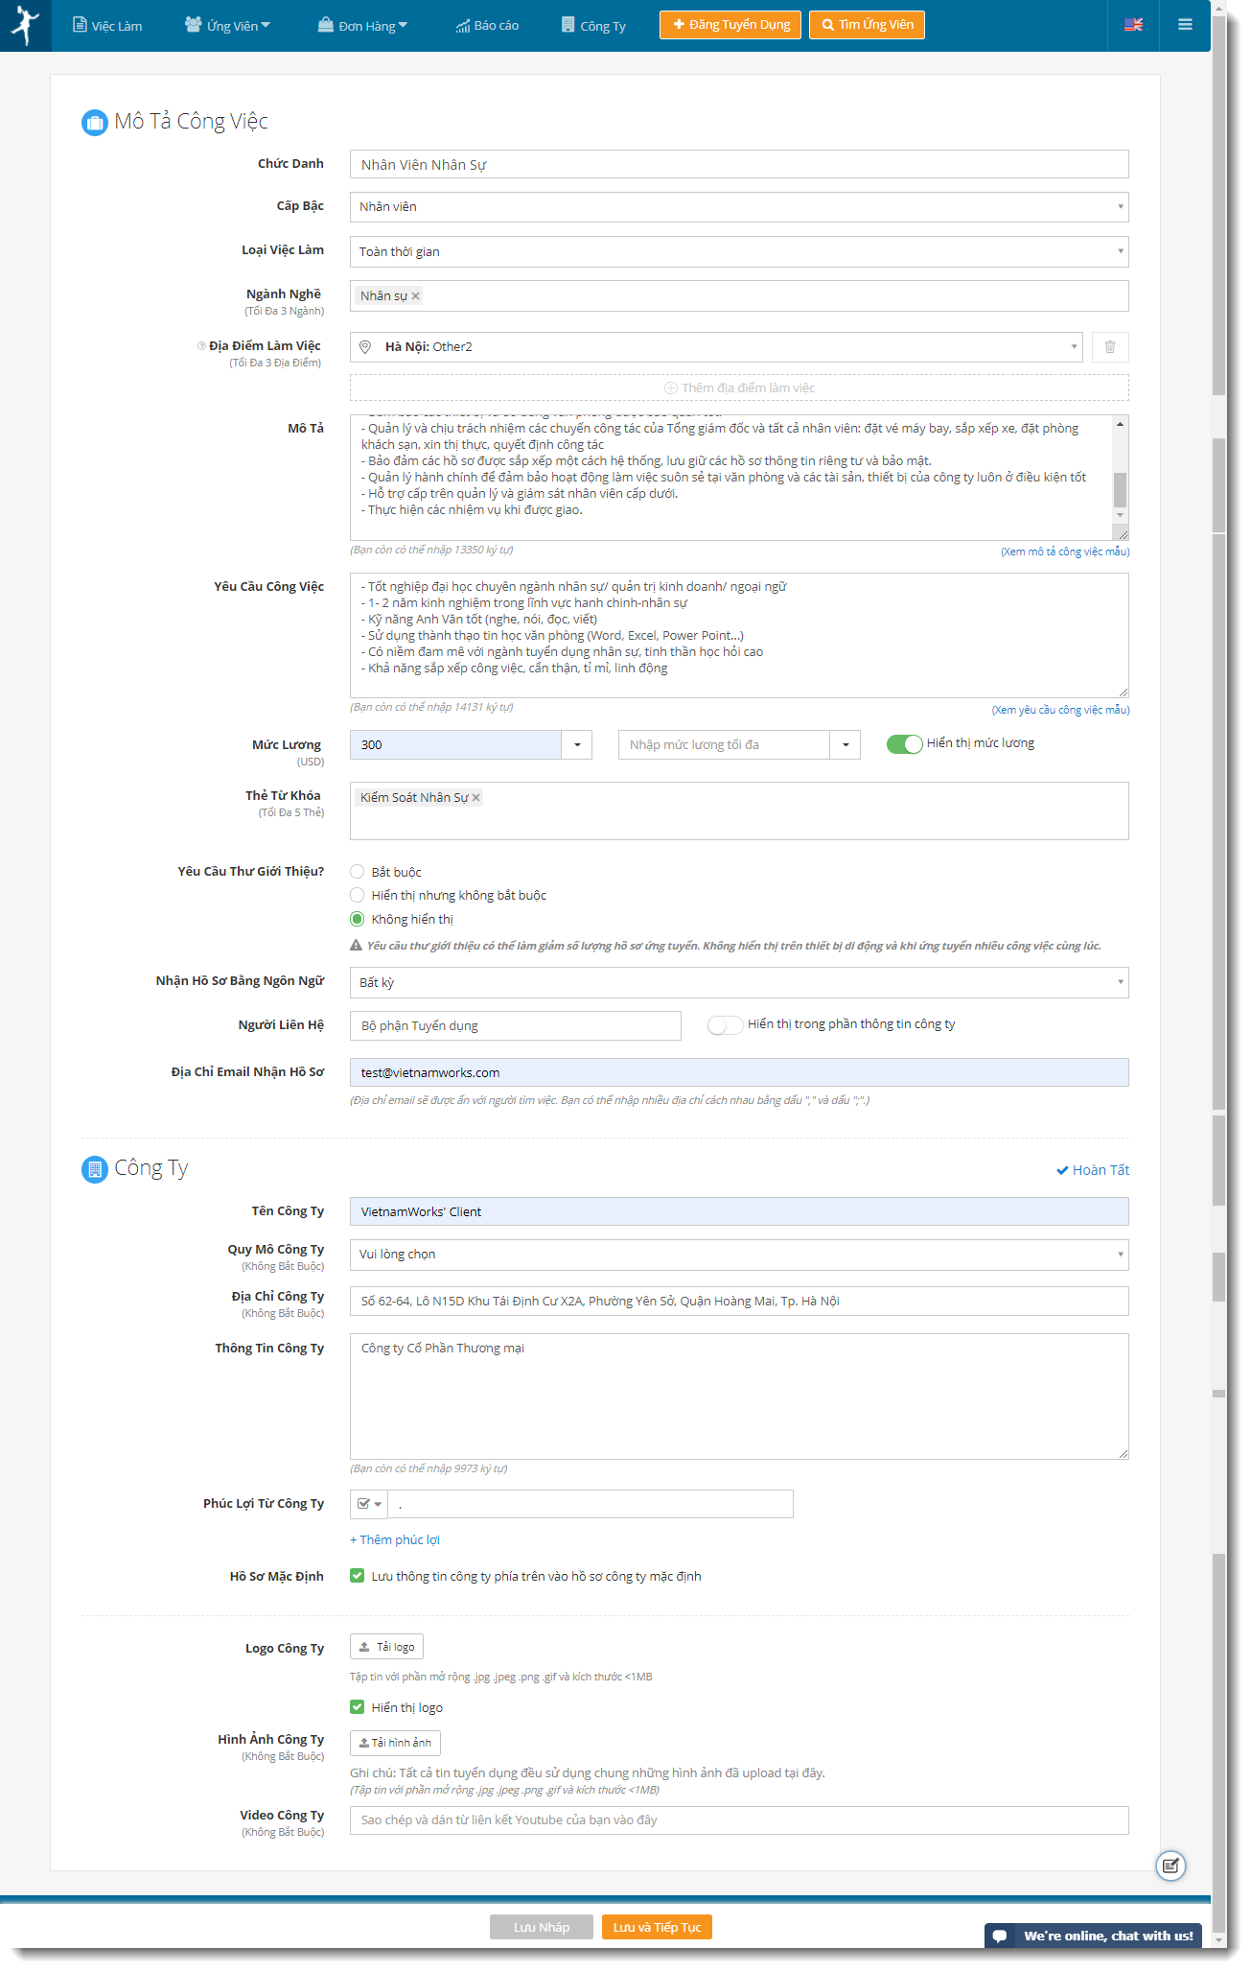Open Nhận Hồ Sơ Bằng Ngôn Ngữ dropdown
Viewport: 1251px width, 1972px height.
[x=739, y=983]
